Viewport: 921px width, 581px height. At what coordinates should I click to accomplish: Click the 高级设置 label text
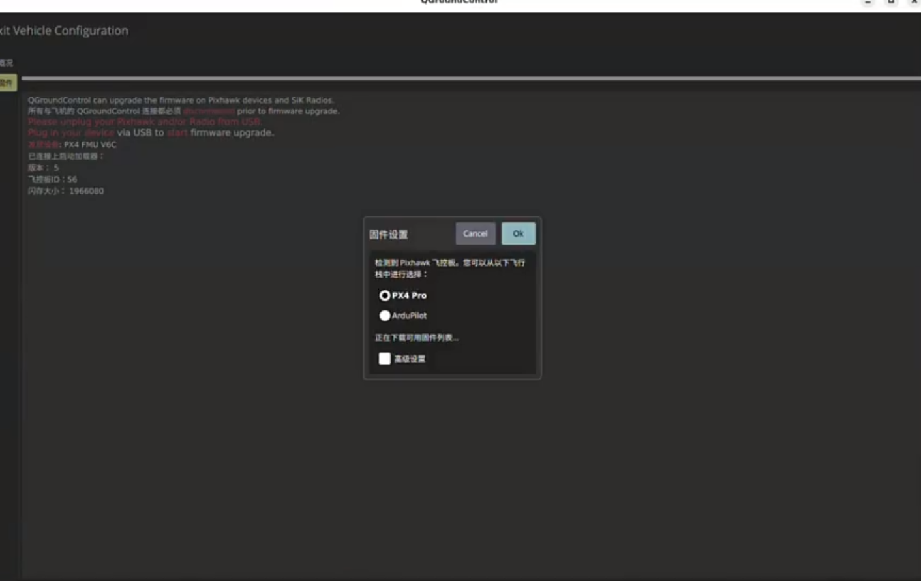409,359
